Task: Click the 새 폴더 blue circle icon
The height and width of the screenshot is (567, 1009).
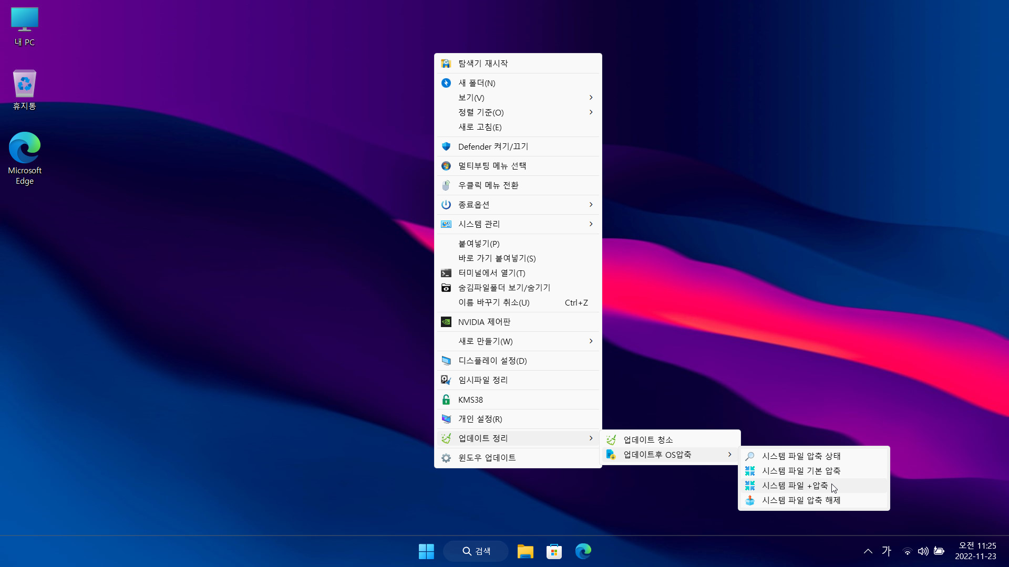Action: [x=446, y=83]
